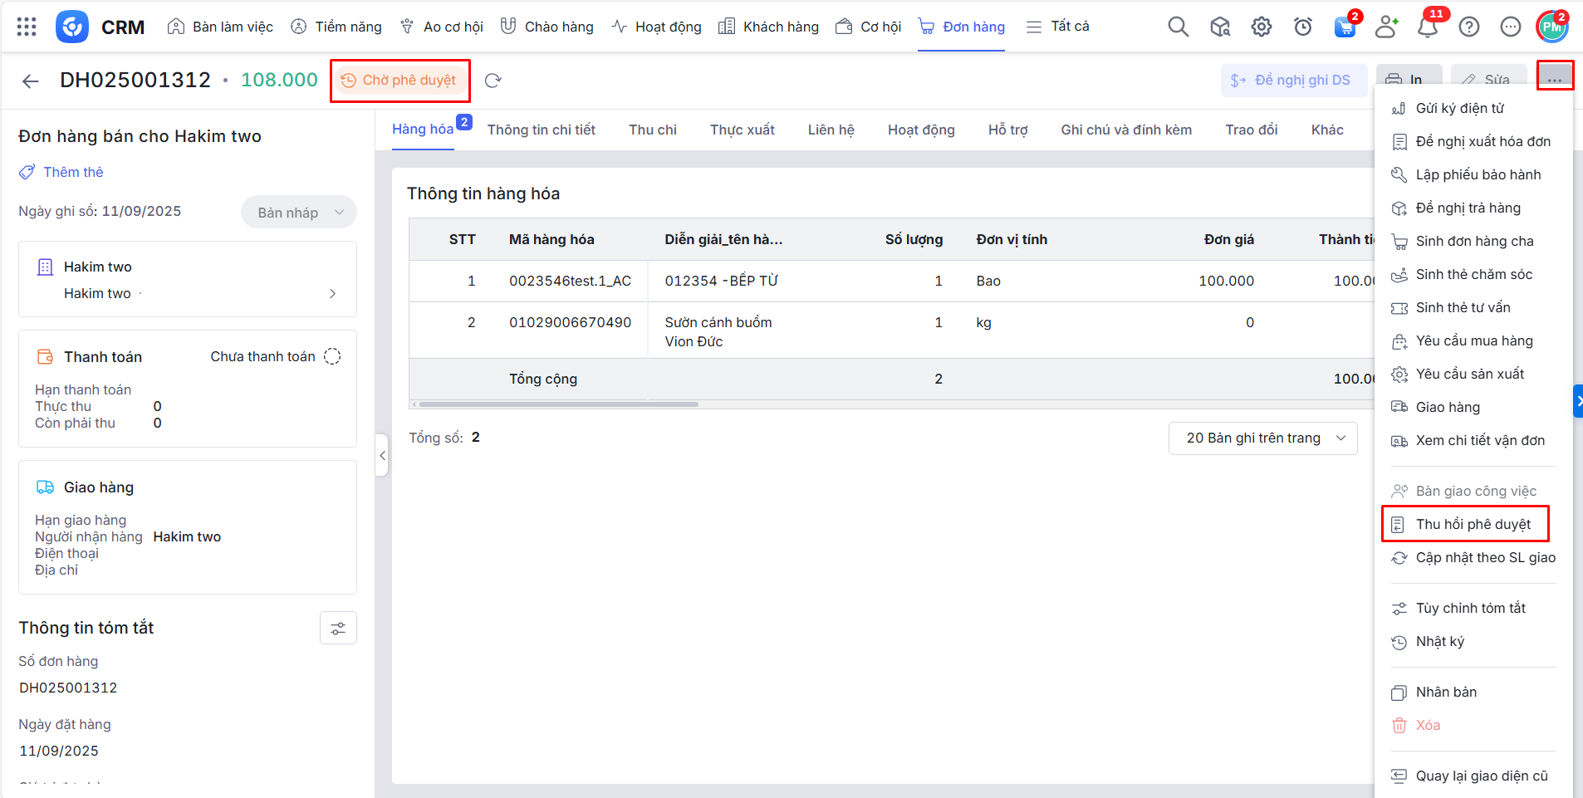
Task: Click the Thêm thẻ link
Action: 73,173
